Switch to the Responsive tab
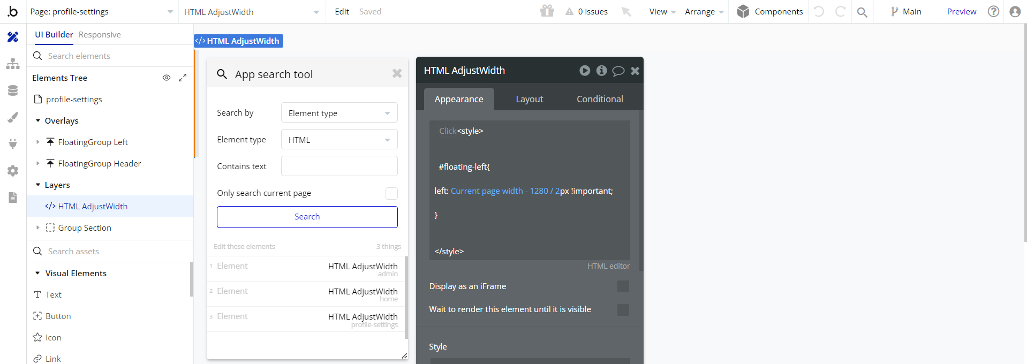This screenshot has width=1027, height=364. coord(100,34)
